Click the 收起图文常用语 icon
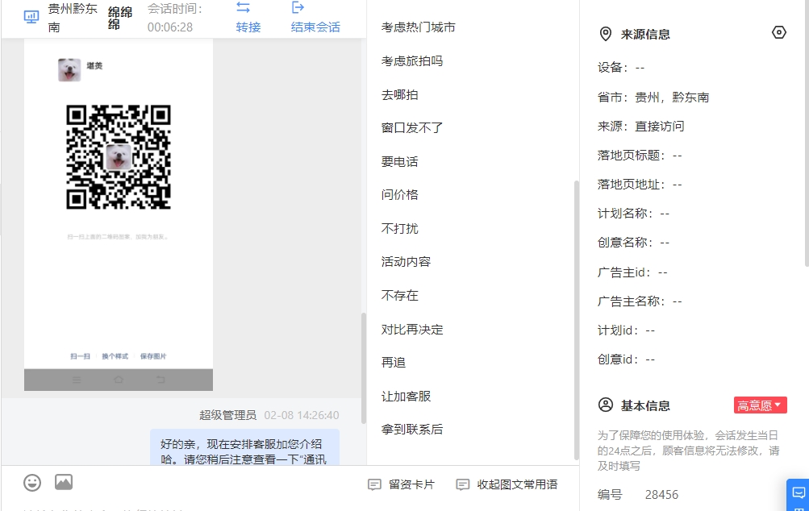Screen dimensions: 809x511 [x=463, y=484]
